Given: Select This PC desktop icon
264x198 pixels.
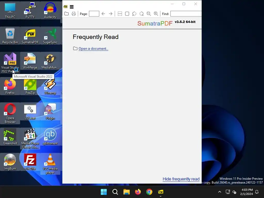Looking at the screenshot, I should pyautogui.click(x=10, y=10).
